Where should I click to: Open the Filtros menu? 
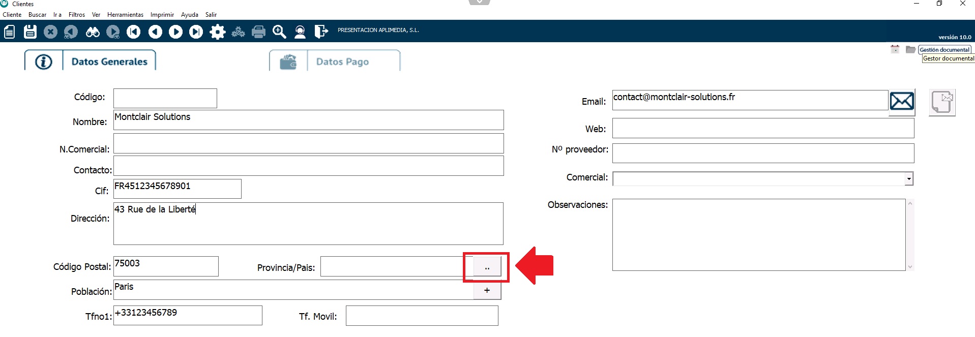click(77, 15)
